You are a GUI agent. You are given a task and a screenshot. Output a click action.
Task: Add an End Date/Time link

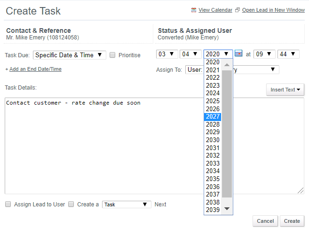[x=35, y=69]
